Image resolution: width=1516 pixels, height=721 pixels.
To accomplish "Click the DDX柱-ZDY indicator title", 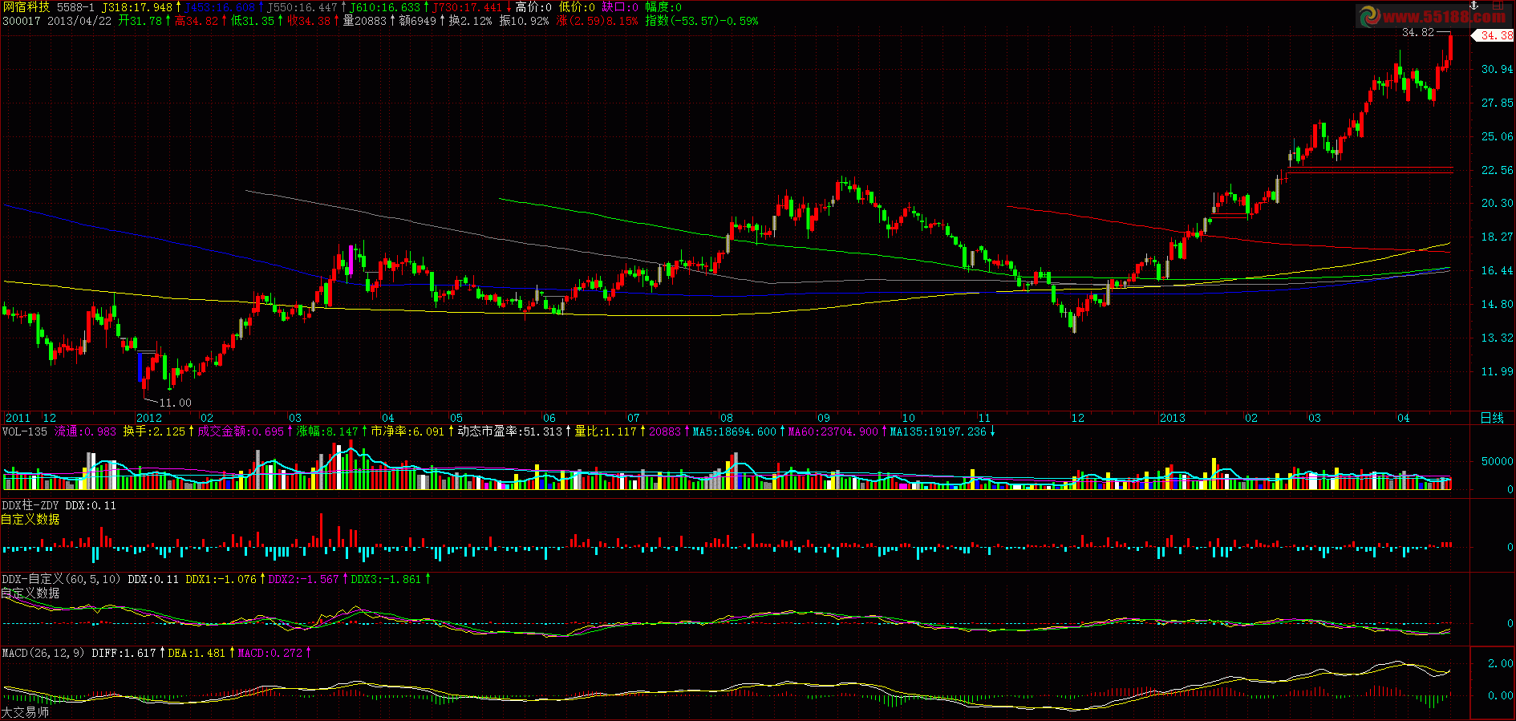I will point(30,505).
